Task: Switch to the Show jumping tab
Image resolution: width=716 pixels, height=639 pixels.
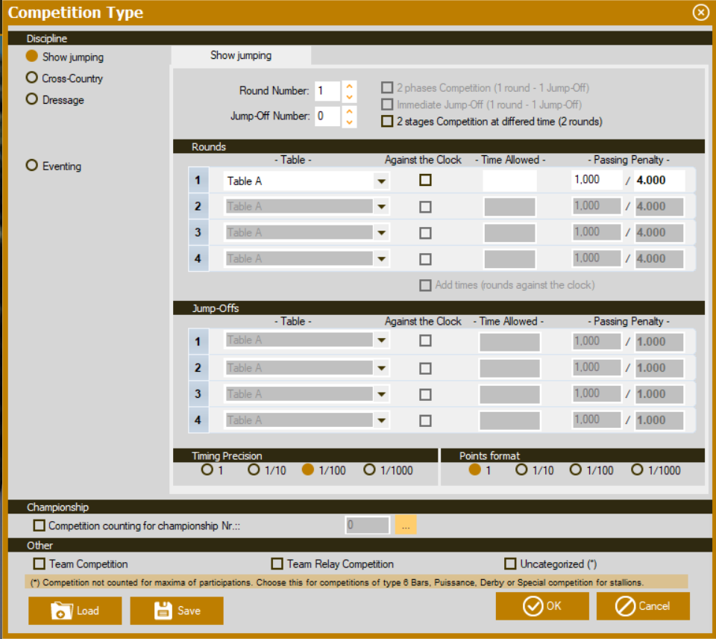Action: pos(241,55)
